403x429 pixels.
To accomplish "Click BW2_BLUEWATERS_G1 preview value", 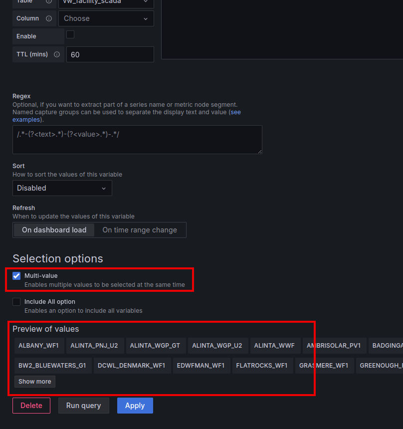I will coord(52,366).
